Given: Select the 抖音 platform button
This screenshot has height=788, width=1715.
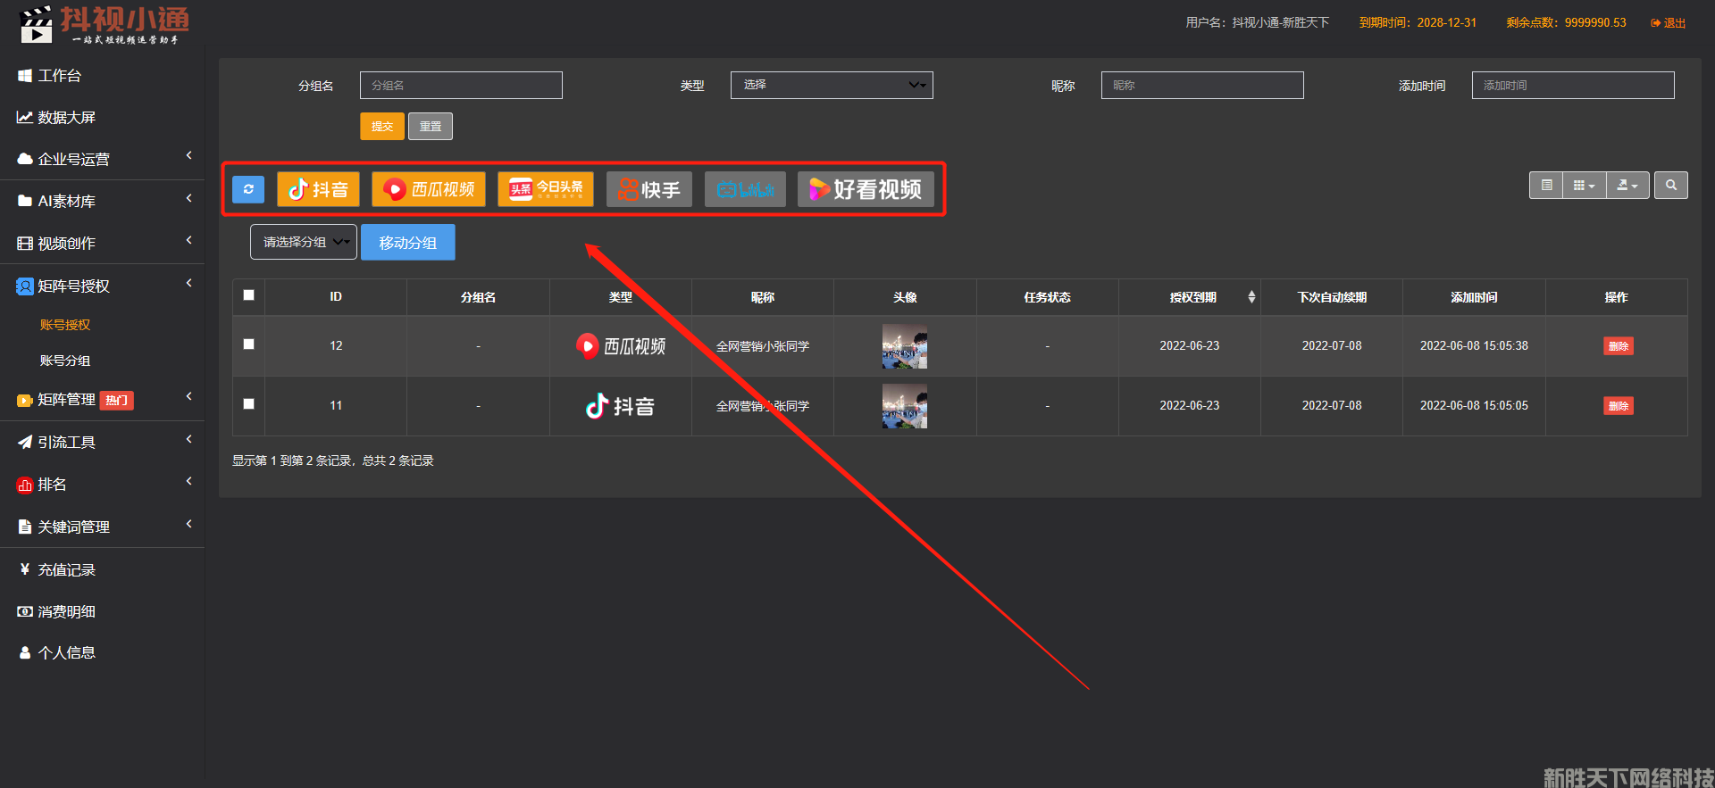Looking at the screenshot, I should [x=318, y=189].
